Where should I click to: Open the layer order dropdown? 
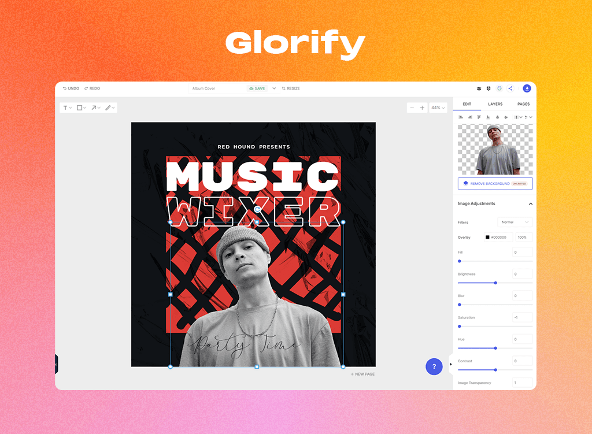coord(528,117)
